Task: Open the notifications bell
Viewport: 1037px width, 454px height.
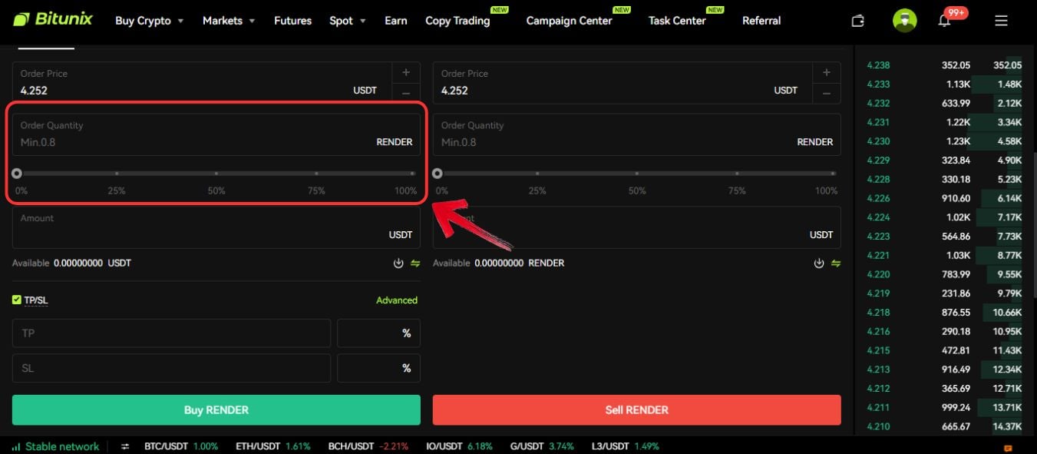Action: (x=945, y=21)
